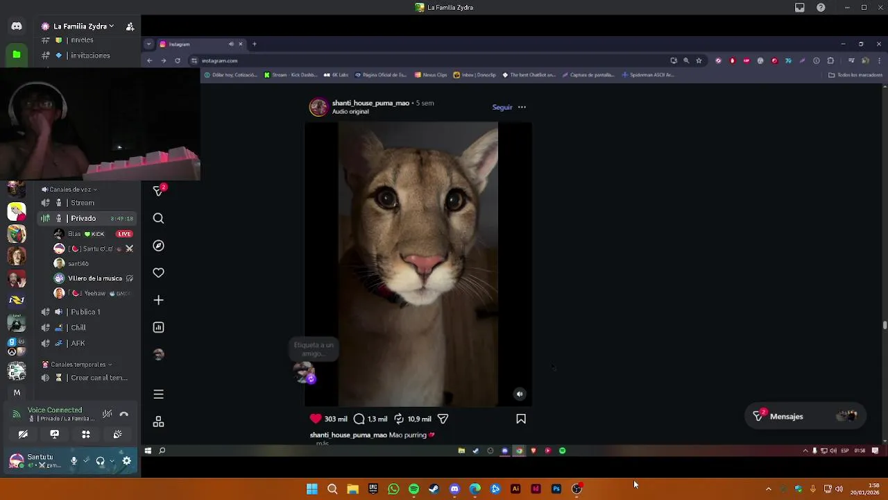Go back in the browser
The image size is (888, 500).
click(149, 60)
